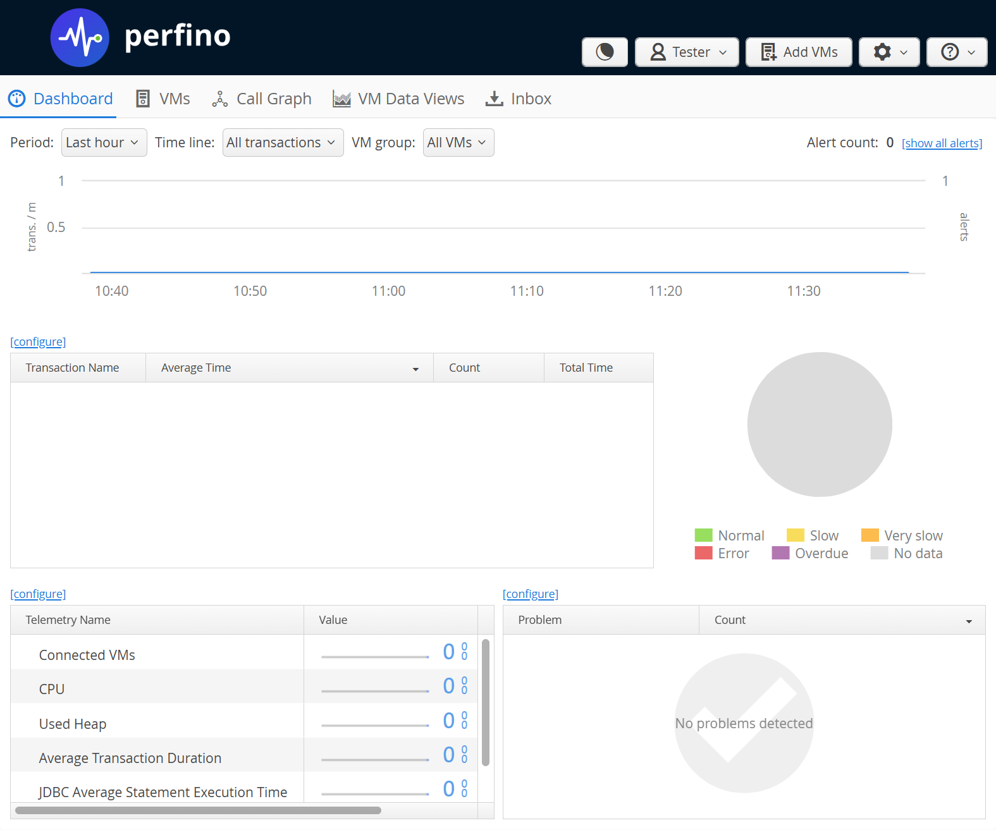Open the Call Graph tab

(262, 99)
